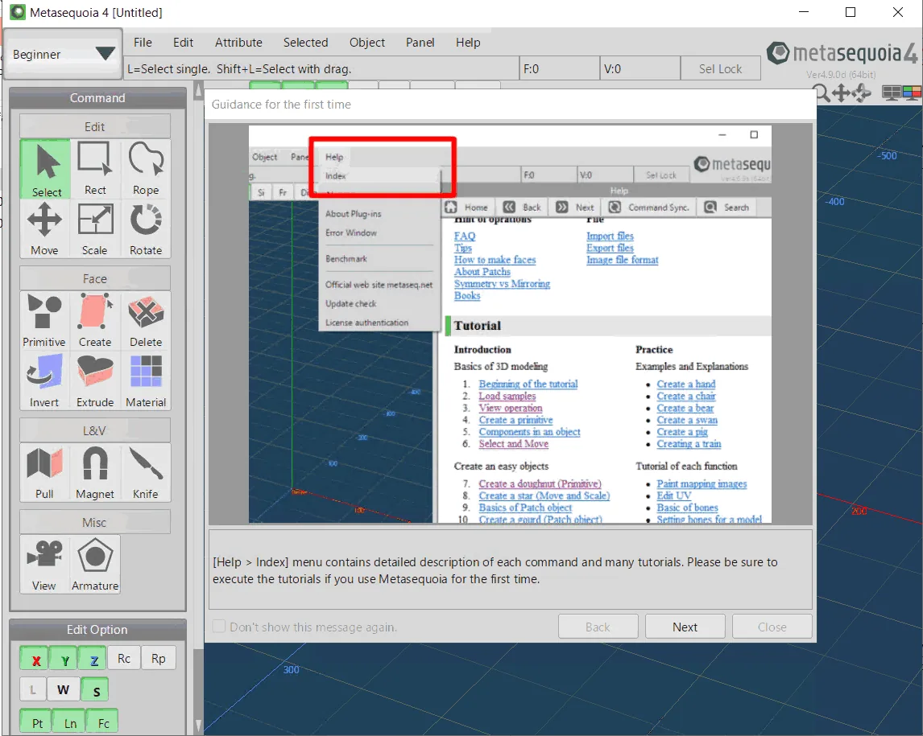Open the View camera tool

(44, 565)
